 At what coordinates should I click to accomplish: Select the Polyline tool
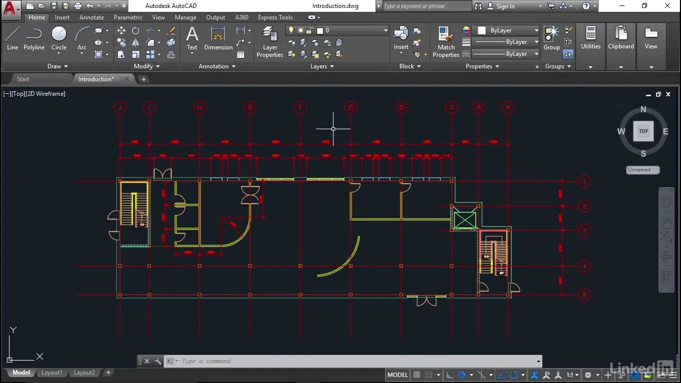(x=34, y=38)
